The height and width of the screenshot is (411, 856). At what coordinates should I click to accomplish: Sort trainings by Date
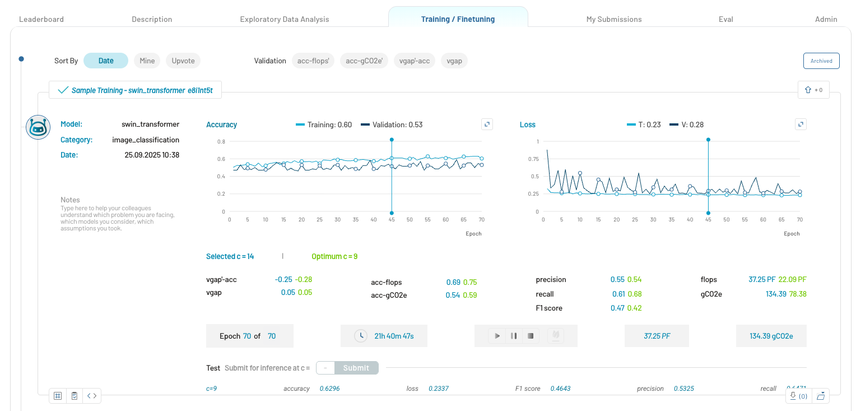click(106, 61)
